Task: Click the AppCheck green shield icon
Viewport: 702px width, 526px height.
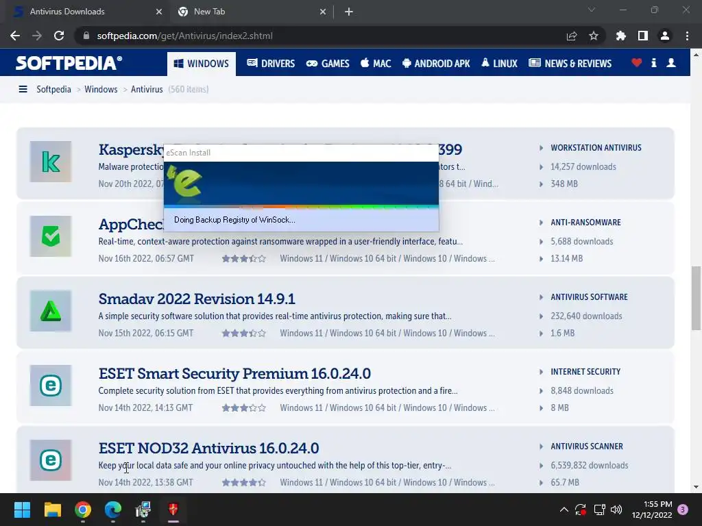Action: pos(51,236)
